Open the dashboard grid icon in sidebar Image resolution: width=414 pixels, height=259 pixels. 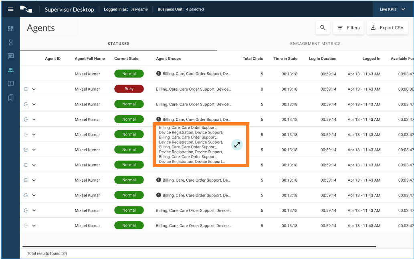(11, 29)
